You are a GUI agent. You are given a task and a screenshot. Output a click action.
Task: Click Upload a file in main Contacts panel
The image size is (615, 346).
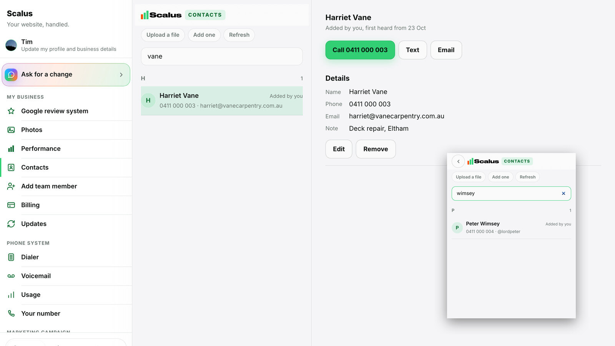(x=163, y=35)
